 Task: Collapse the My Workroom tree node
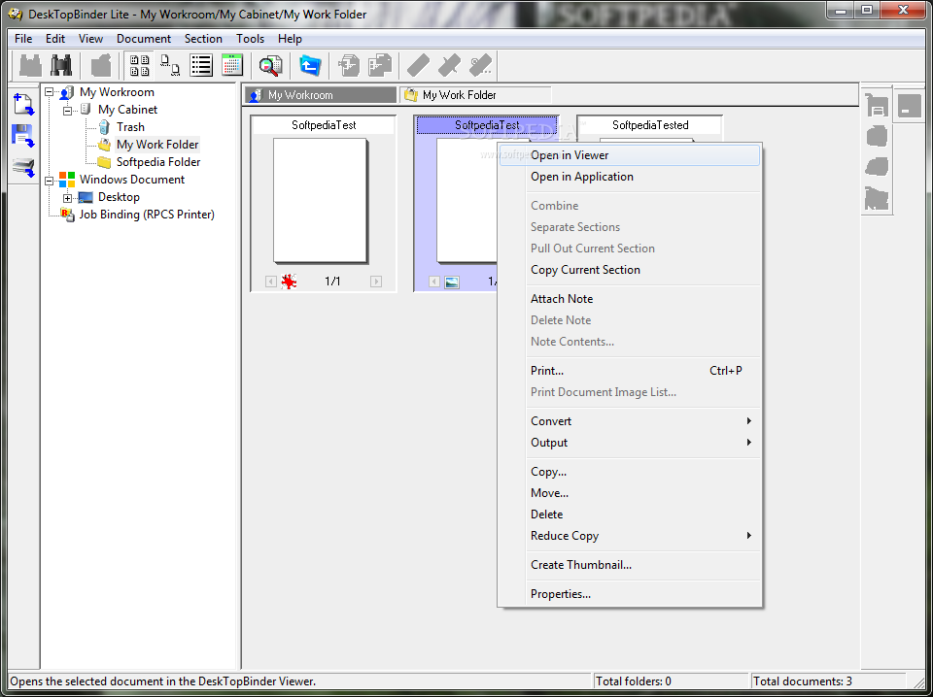click(50, 92)
